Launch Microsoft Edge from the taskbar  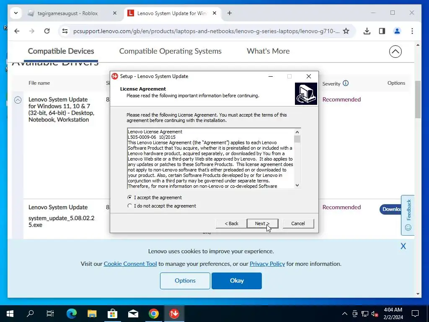(72, 314)
